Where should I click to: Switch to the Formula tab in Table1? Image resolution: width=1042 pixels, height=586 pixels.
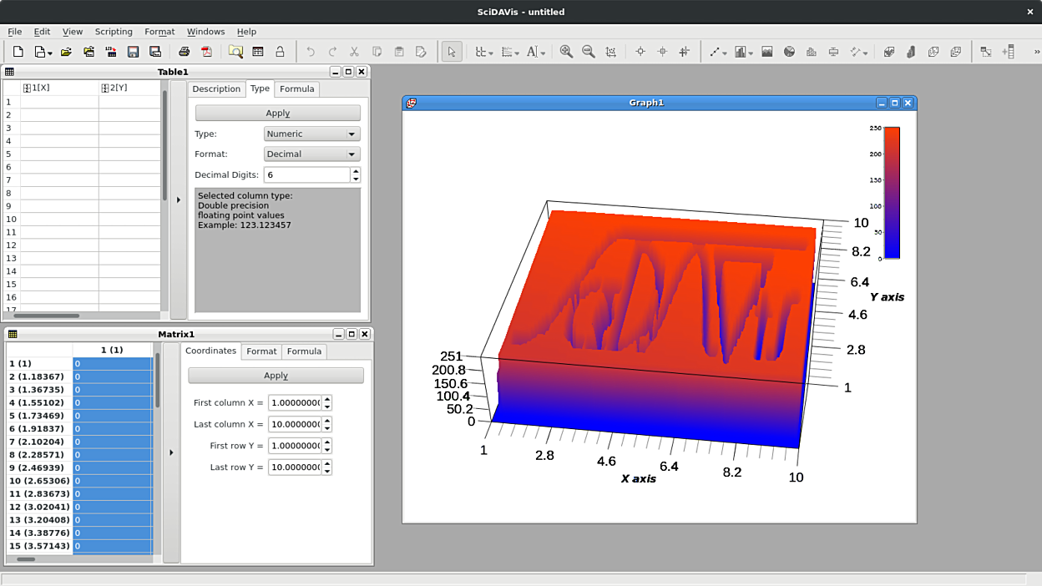tap(296, 88)
